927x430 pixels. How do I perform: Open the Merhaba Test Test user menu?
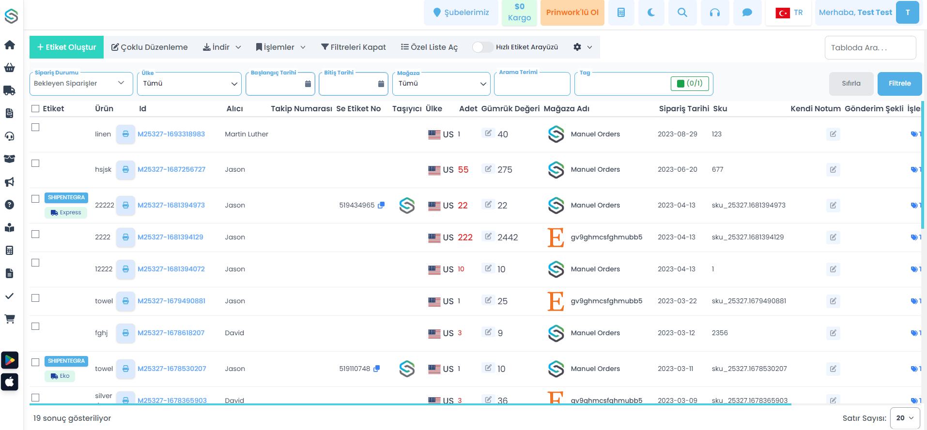pos(867,13)
